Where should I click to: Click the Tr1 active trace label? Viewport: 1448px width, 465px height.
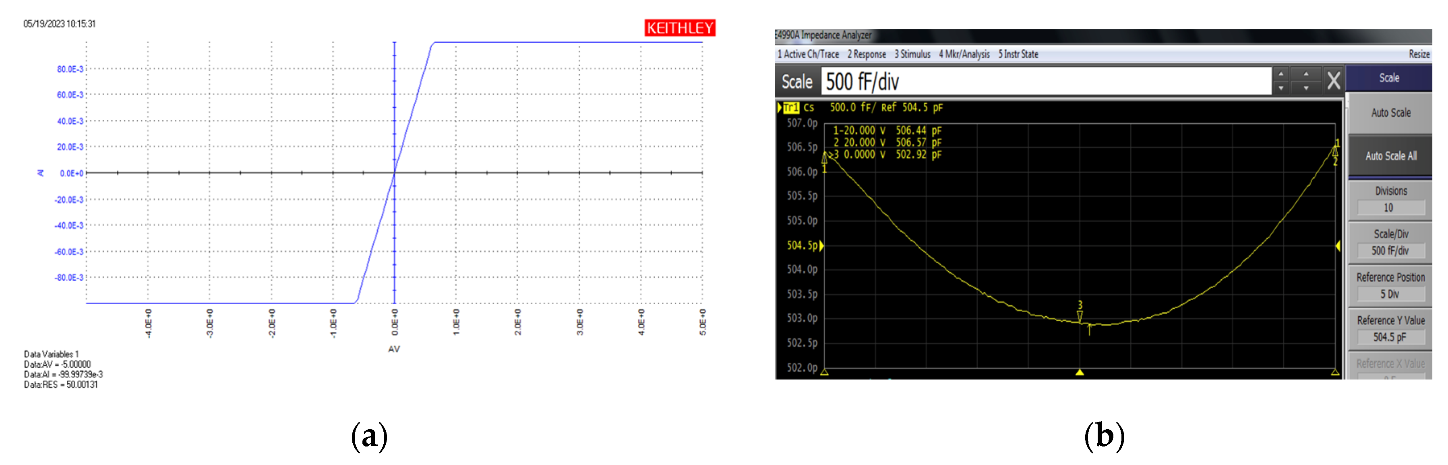791,107
